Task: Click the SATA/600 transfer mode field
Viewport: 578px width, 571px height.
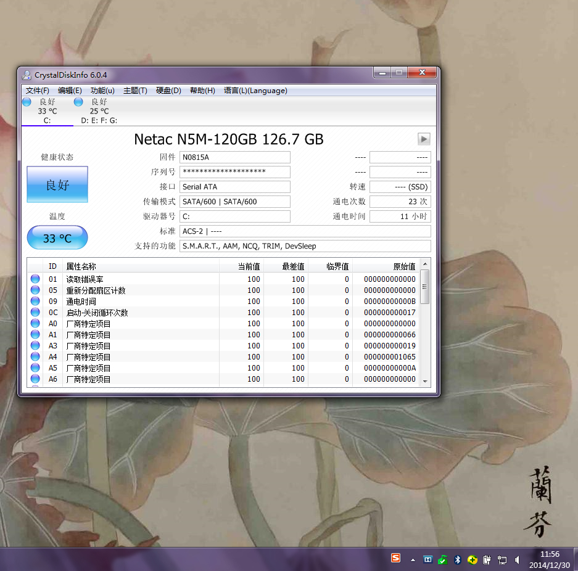Action: pos(235,202)
